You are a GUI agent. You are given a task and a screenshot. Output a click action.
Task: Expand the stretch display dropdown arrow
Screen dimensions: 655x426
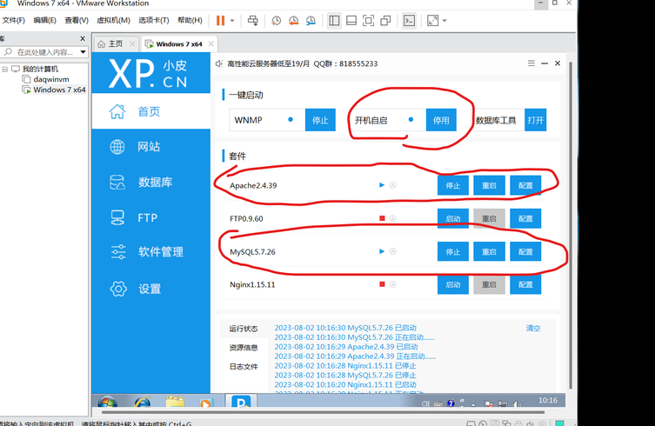[x=444, y=21]
